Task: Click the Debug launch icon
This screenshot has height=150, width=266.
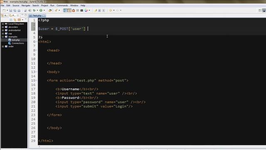Action: [34, 10]
